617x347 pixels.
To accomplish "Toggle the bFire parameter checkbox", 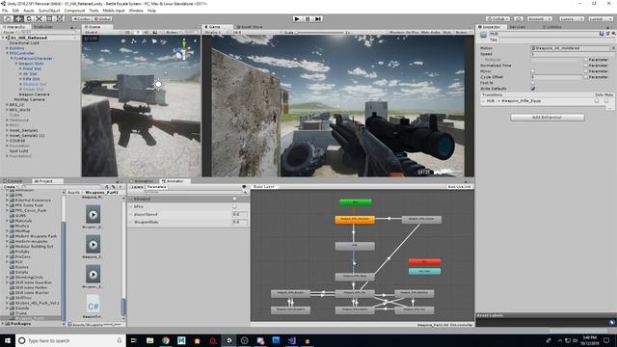I will coord(234,206).
